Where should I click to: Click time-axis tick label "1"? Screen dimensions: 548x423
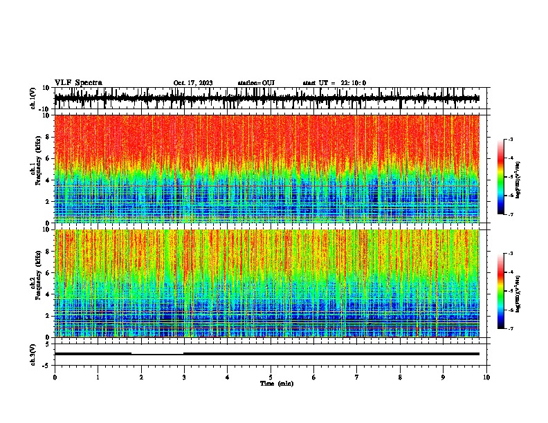pyautogui.click(x=98, y=377)
